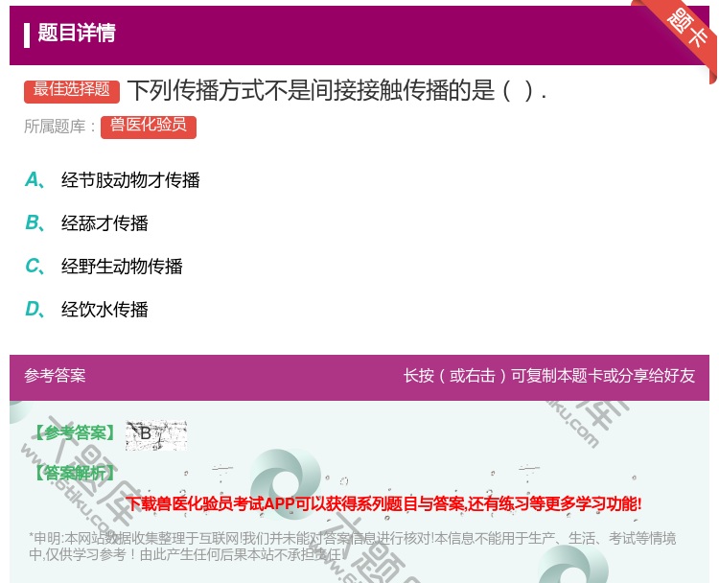The height and width of the screenshot is (583, 719).
Task: Click the 所属题库 label
Action: pos(59,127)
